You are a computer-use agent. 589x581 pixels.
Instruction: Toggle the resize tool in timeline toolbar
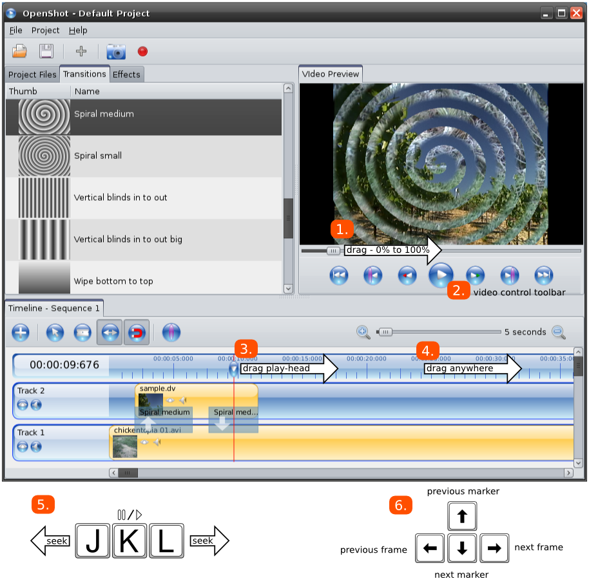[108, 333]
